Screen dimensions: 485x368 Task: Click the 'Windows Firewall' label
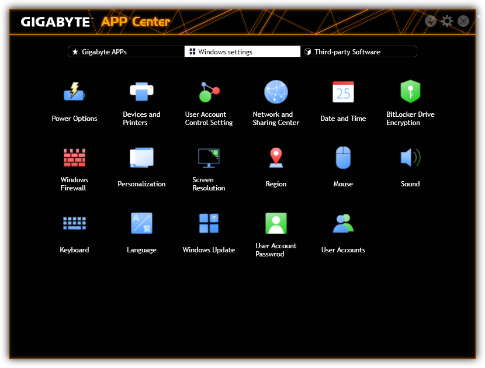[74, 184]
